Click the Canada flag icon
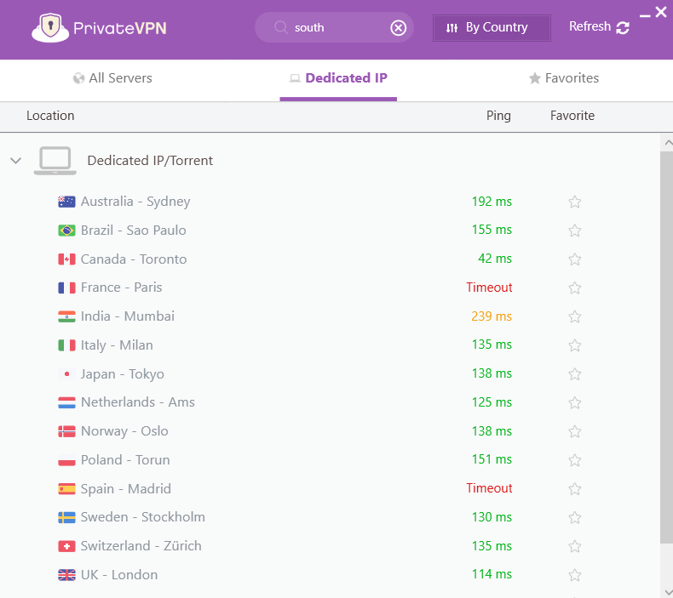This screenshot has width=673, height=598. [66, 259]
